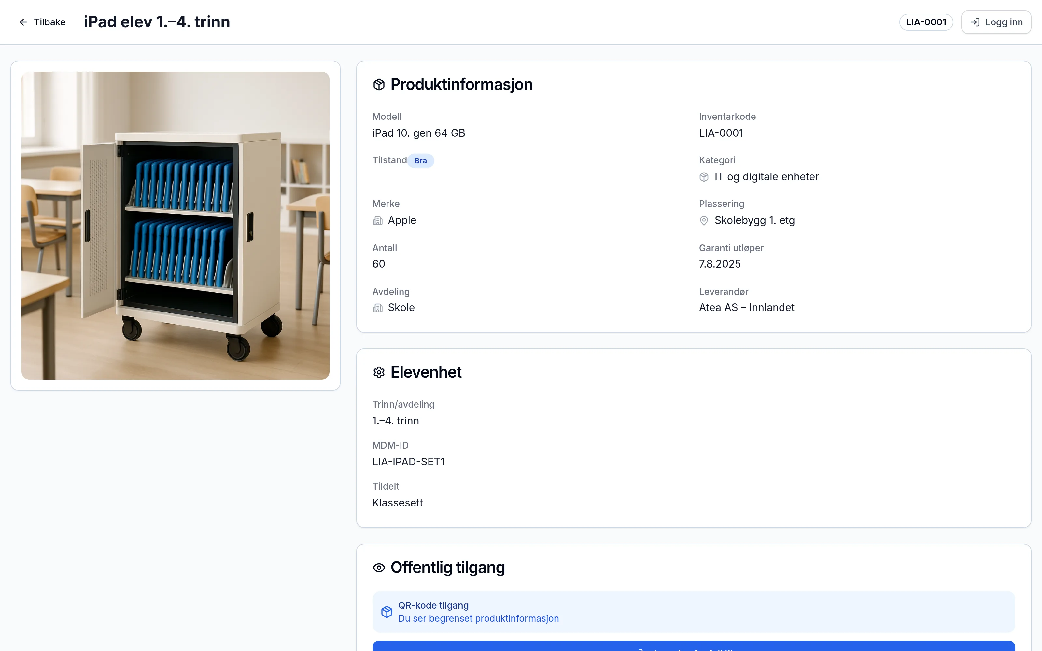1042x651 pixels.
Task: Click the Du ser begrenset produktinformasjon text
Action: [x=478, y=618]
